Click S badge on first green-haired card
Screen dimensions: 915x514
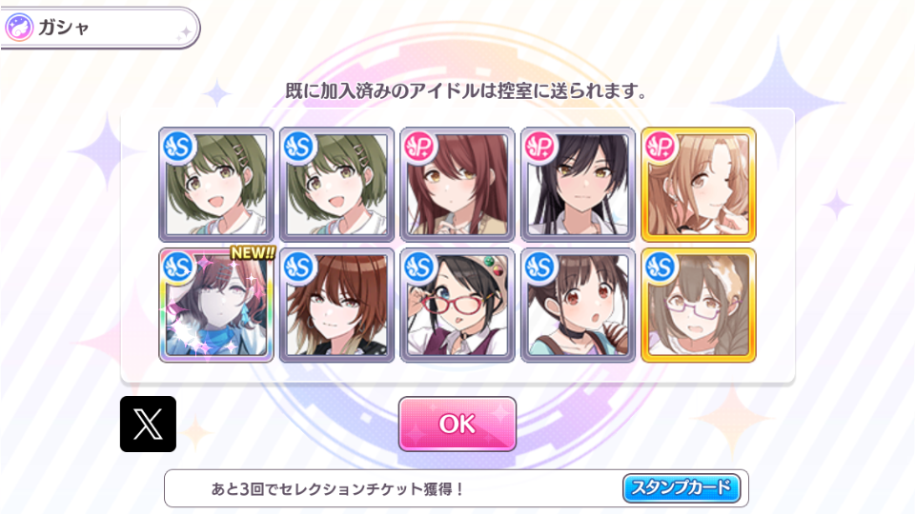(178, 147)
